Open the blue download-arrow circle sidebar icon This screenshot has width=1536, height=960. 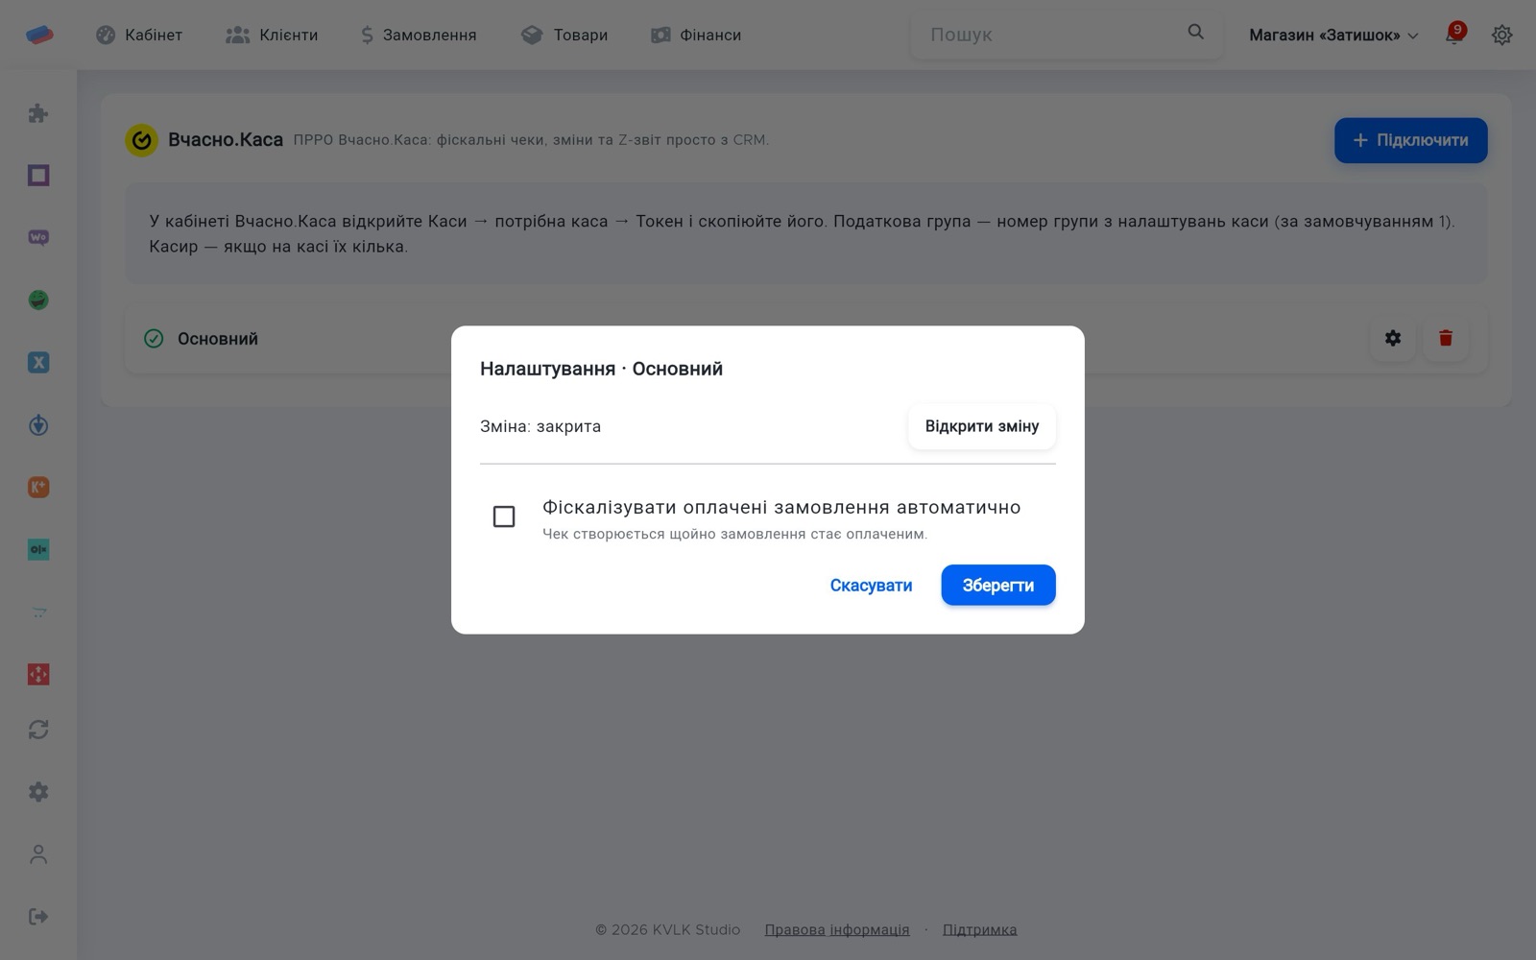(38, 425)
